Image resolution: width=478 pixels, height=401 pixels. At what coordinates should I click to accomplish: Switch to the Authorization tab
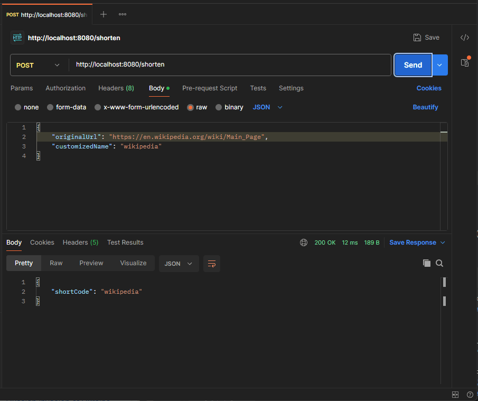pyautogui.click(x=65, y=88)
